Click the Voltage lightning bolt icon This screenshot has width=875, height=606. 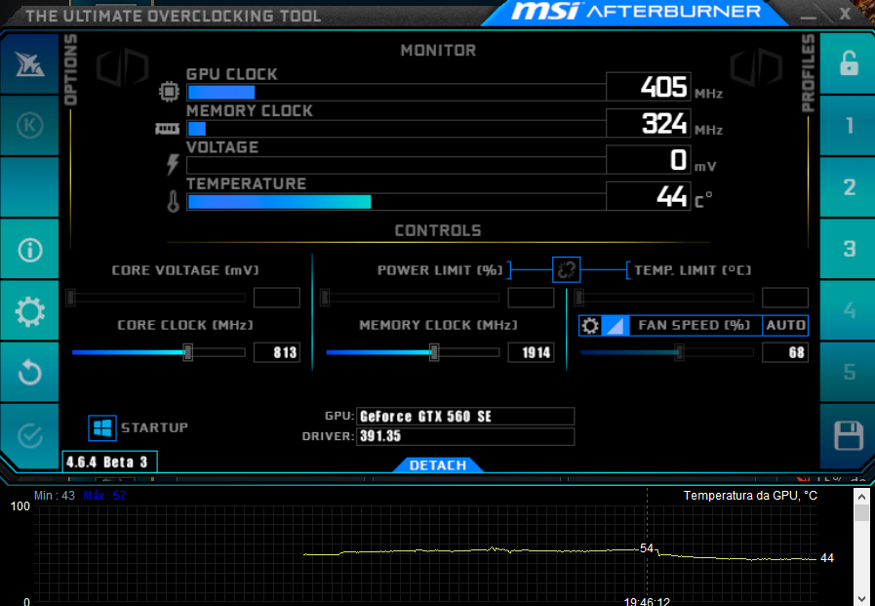coord(173,165)
